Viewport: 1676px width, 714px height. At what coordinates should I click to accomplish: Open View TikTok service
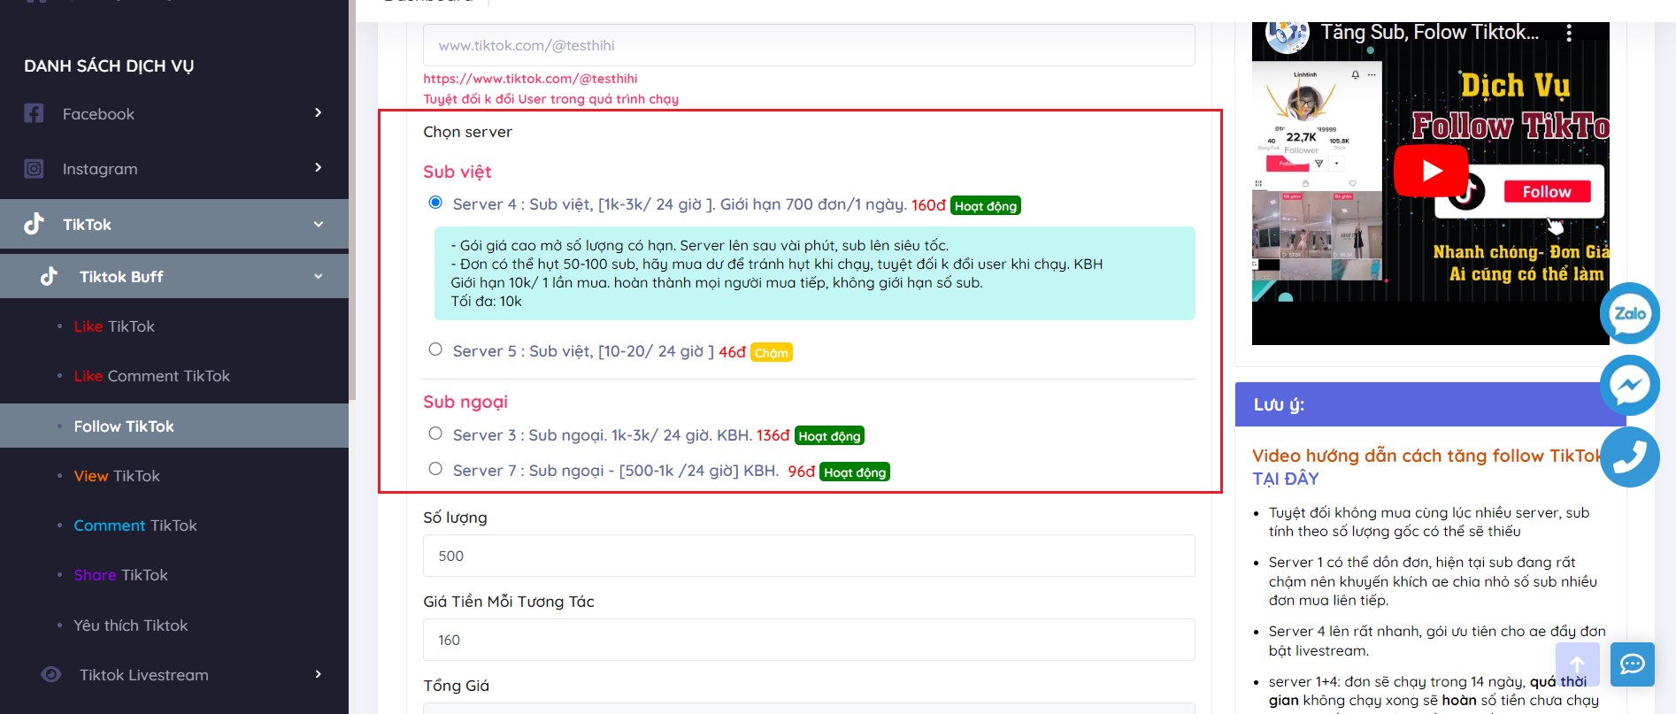117,476
